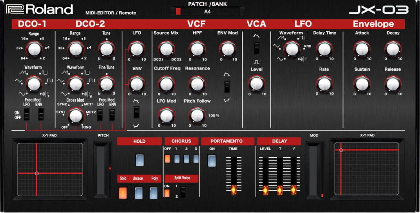Click the DCO mod LFO depth knob
The image size is (420, 213).
pos(137,49)
